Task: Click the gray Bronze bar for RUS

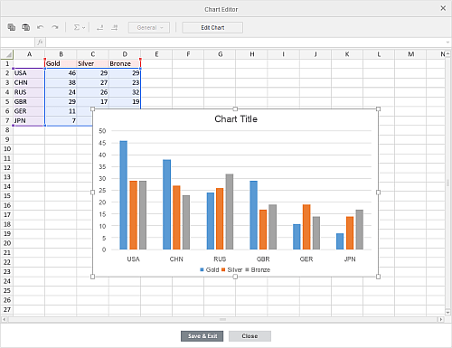Action: [230, 212]
